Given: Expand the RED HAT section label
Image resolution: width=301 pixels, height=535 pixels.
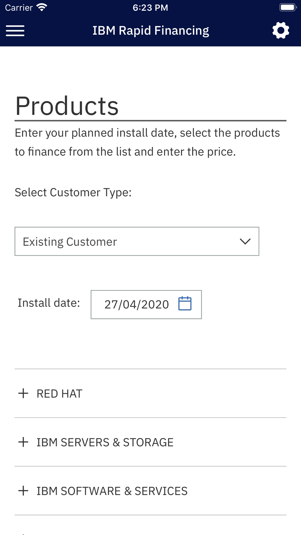Looking at the screenshot, I should (x=59, y=394).
